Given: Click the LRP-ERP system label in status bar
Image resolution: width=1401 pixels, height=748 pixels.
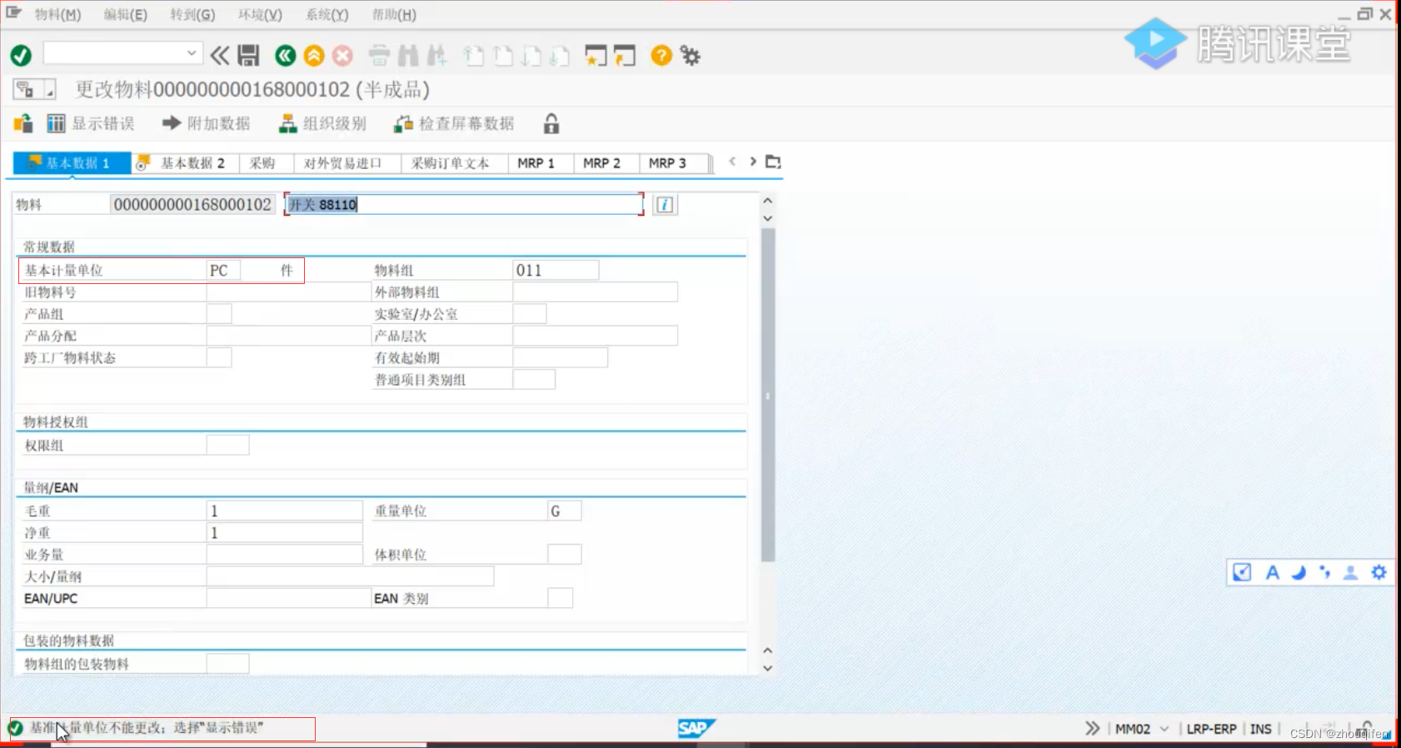Looking at the screenshot, I should click(x=1211, y=729).
